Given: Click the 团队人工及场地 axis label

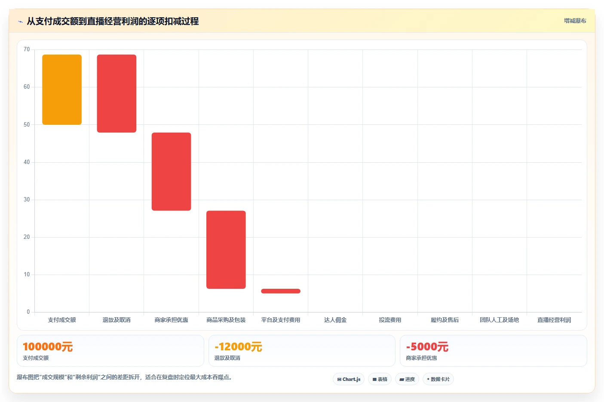Looking at the screenshot, I should (x=500, y=320).
